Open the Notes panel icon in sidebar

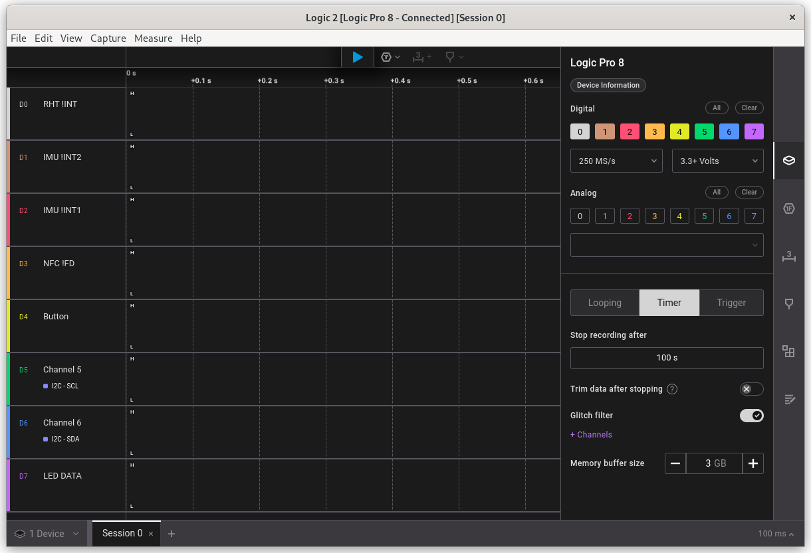[x=789, y=399]
